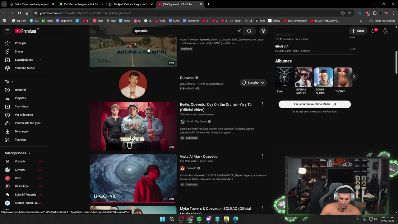Image resolution: width=398 pixels, height=224 pixels.
Task: Open the account avatar menu
Action: 385,31
